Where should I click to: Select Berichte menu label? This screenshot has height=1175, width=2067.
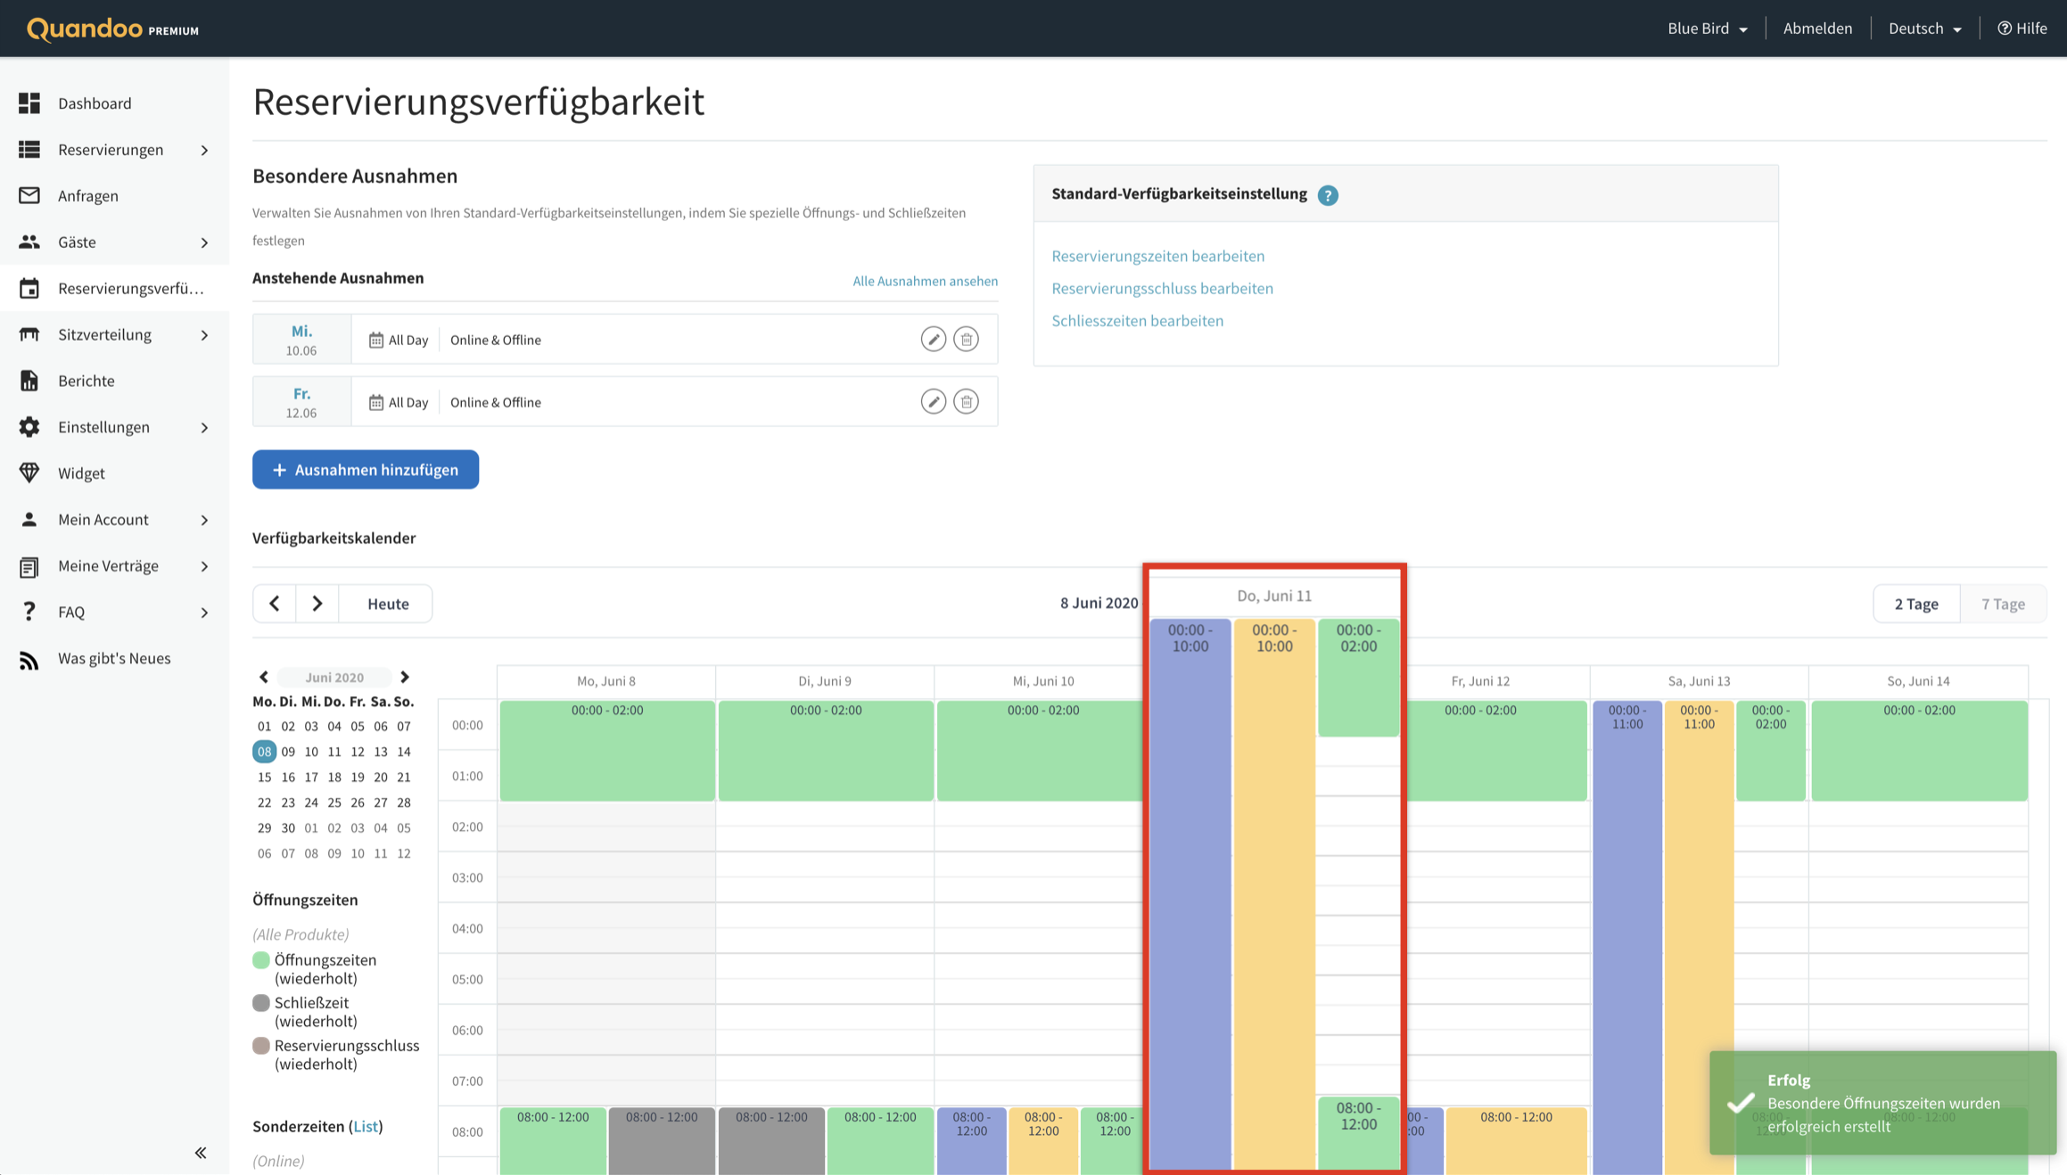pyautogui.click(x=86, y=381)
